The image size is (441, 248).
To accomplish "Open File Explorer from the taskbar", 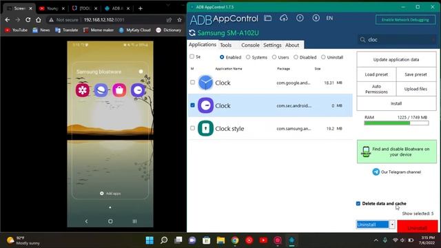I will click(x=220, y=240).
